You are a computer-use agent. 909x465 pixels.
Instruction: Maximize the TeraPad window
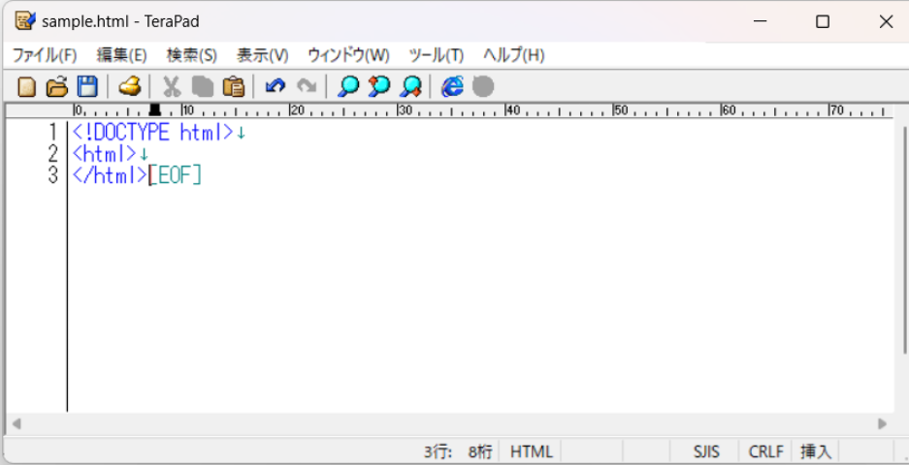point(822,22)
